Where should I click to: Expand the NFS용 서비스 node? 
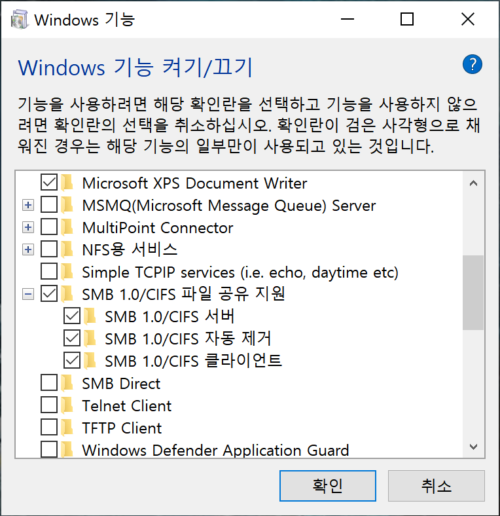28,249
